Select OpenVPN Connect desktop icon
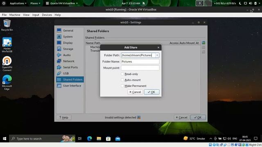Screen dimensions: 262x147 point(7,64)
